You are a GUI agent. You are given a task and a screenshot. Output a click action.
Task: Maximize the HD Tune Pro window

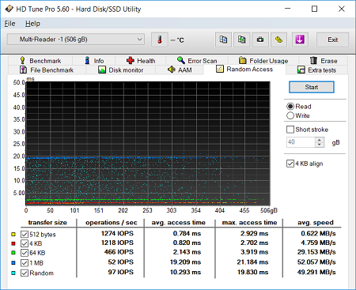[x=314, y=9]
